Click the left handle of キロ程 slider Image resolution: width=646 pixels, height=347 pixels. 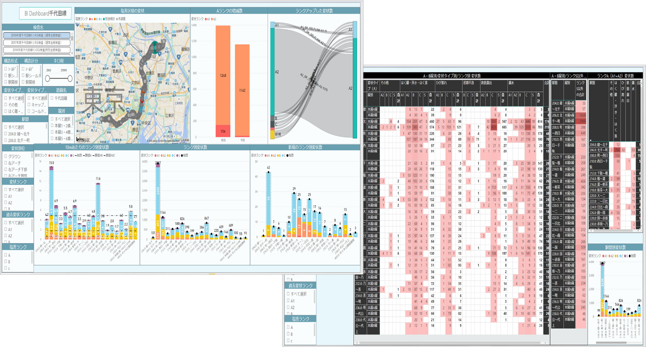[48, 79]
